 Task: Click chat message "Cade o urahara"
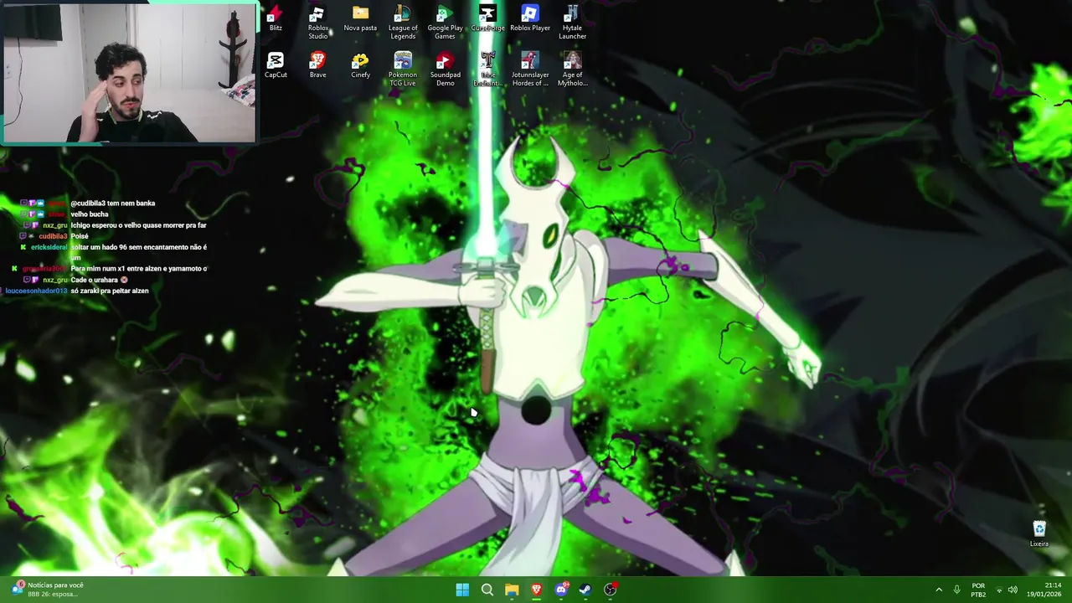(x=96, y=280)
